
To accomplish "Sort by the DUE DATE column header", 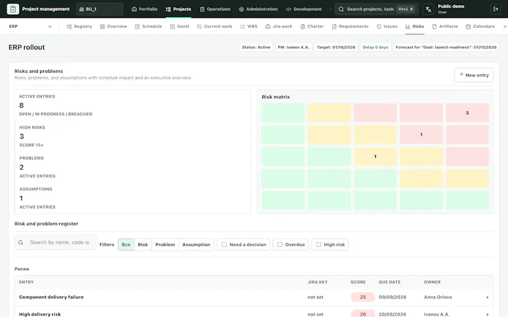I will [389, 282].
